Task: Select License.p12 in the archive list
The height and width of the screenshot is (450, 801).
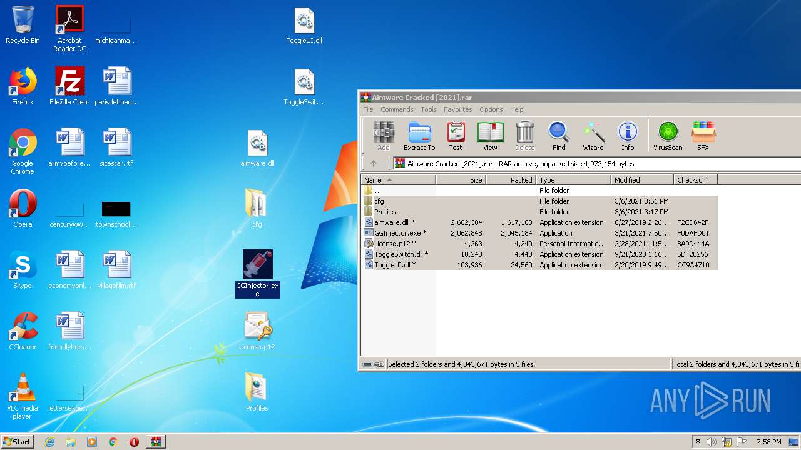Action: click(x=539, y=244)
